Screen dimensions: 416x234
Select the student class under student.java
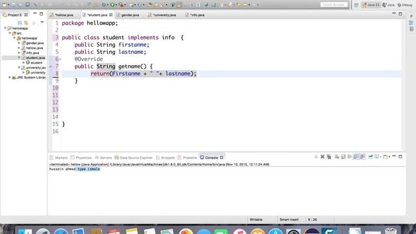(x=34, y=62)
